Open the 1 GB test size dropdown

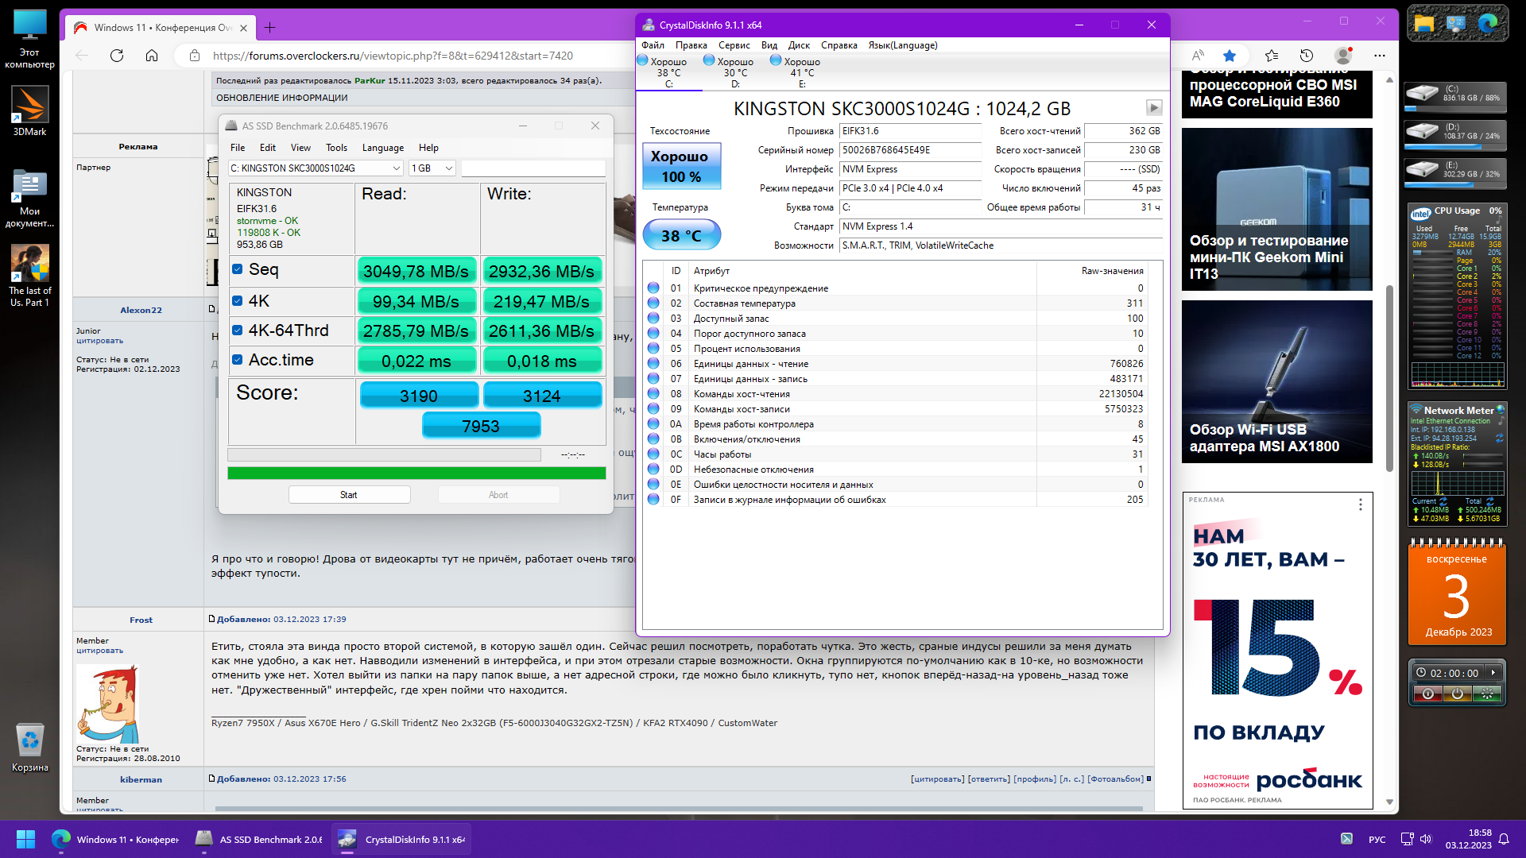(x=432, y=168)
